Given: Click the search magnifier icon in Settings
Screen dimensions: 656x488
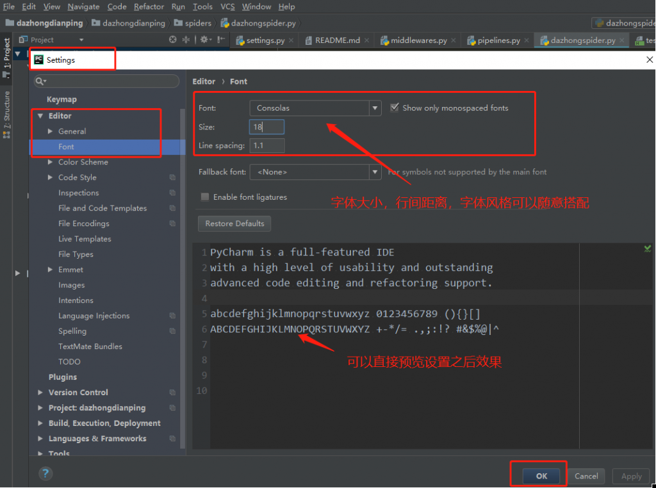Looking at the screenshot, I should point(40,81).
